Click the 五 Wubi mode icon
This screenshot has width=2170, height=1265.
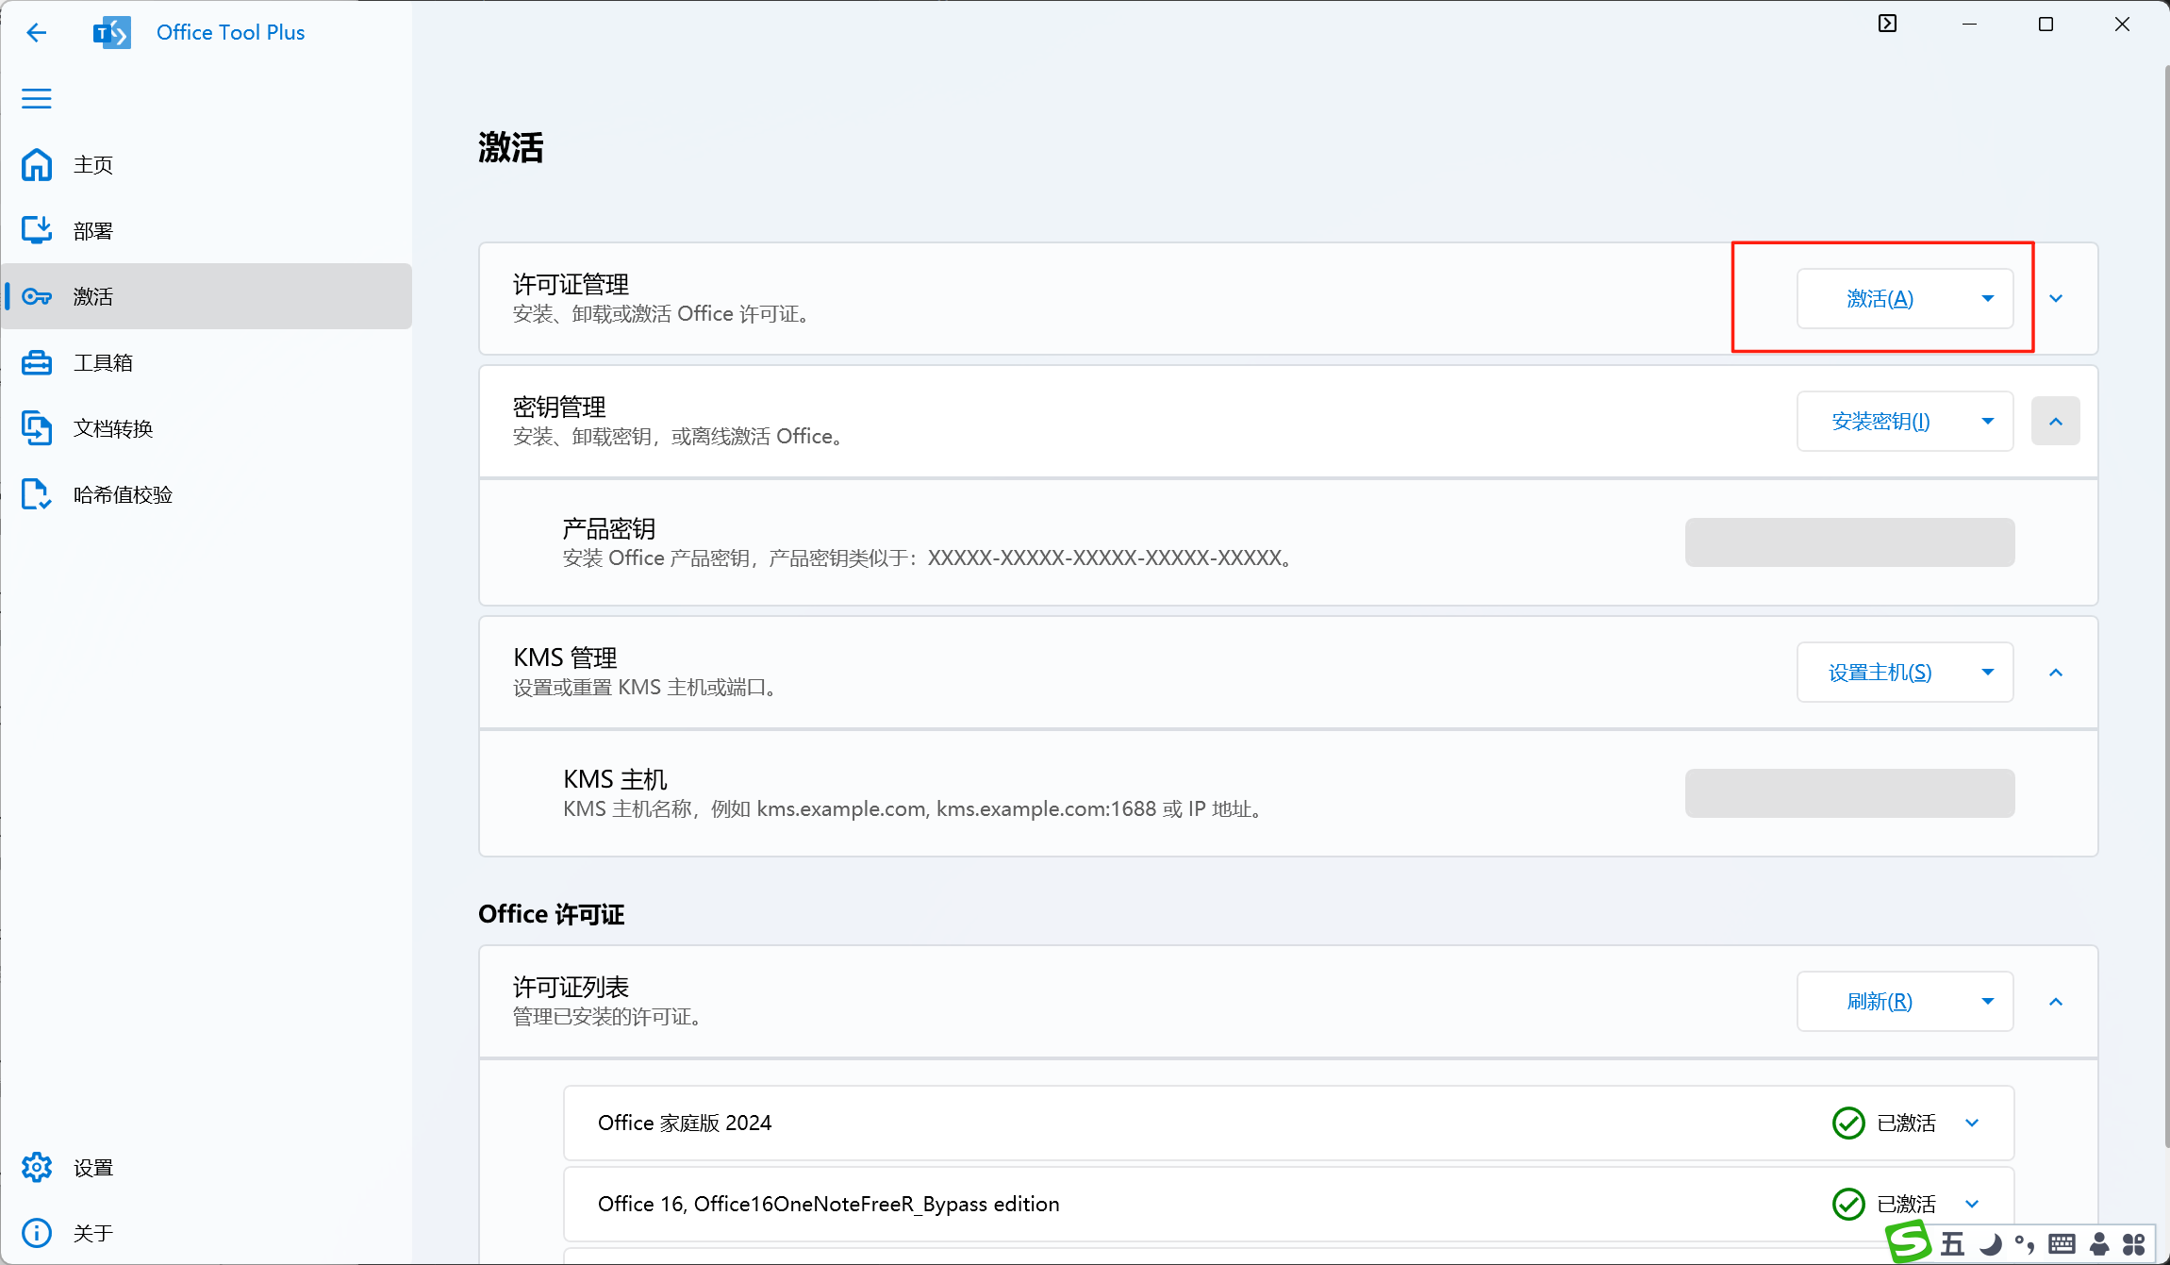pyautogui.click(x=1952, y=1244)
